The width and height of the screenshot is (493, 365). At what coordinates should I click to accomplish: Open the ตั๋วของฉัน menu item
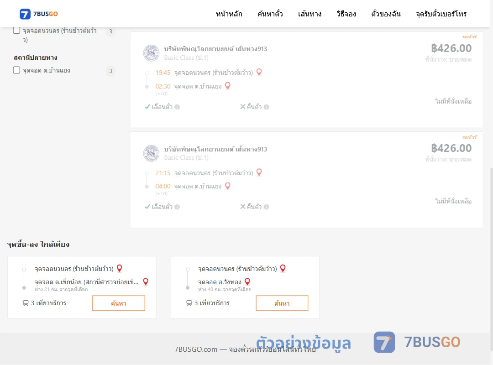click(x=386, y=14)
